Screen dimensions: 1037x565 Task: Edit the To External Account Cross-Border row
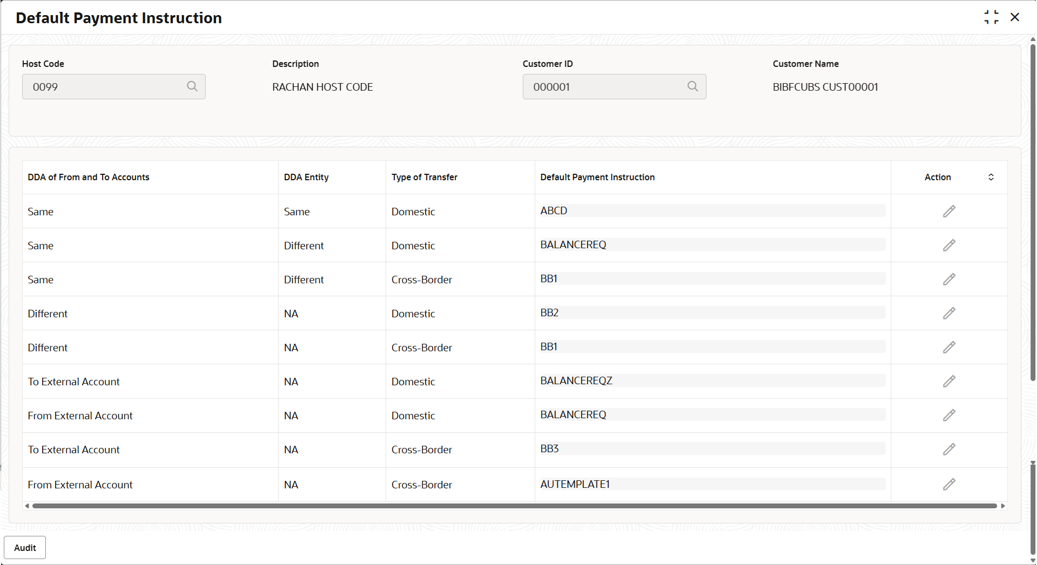tap(949, 449)
